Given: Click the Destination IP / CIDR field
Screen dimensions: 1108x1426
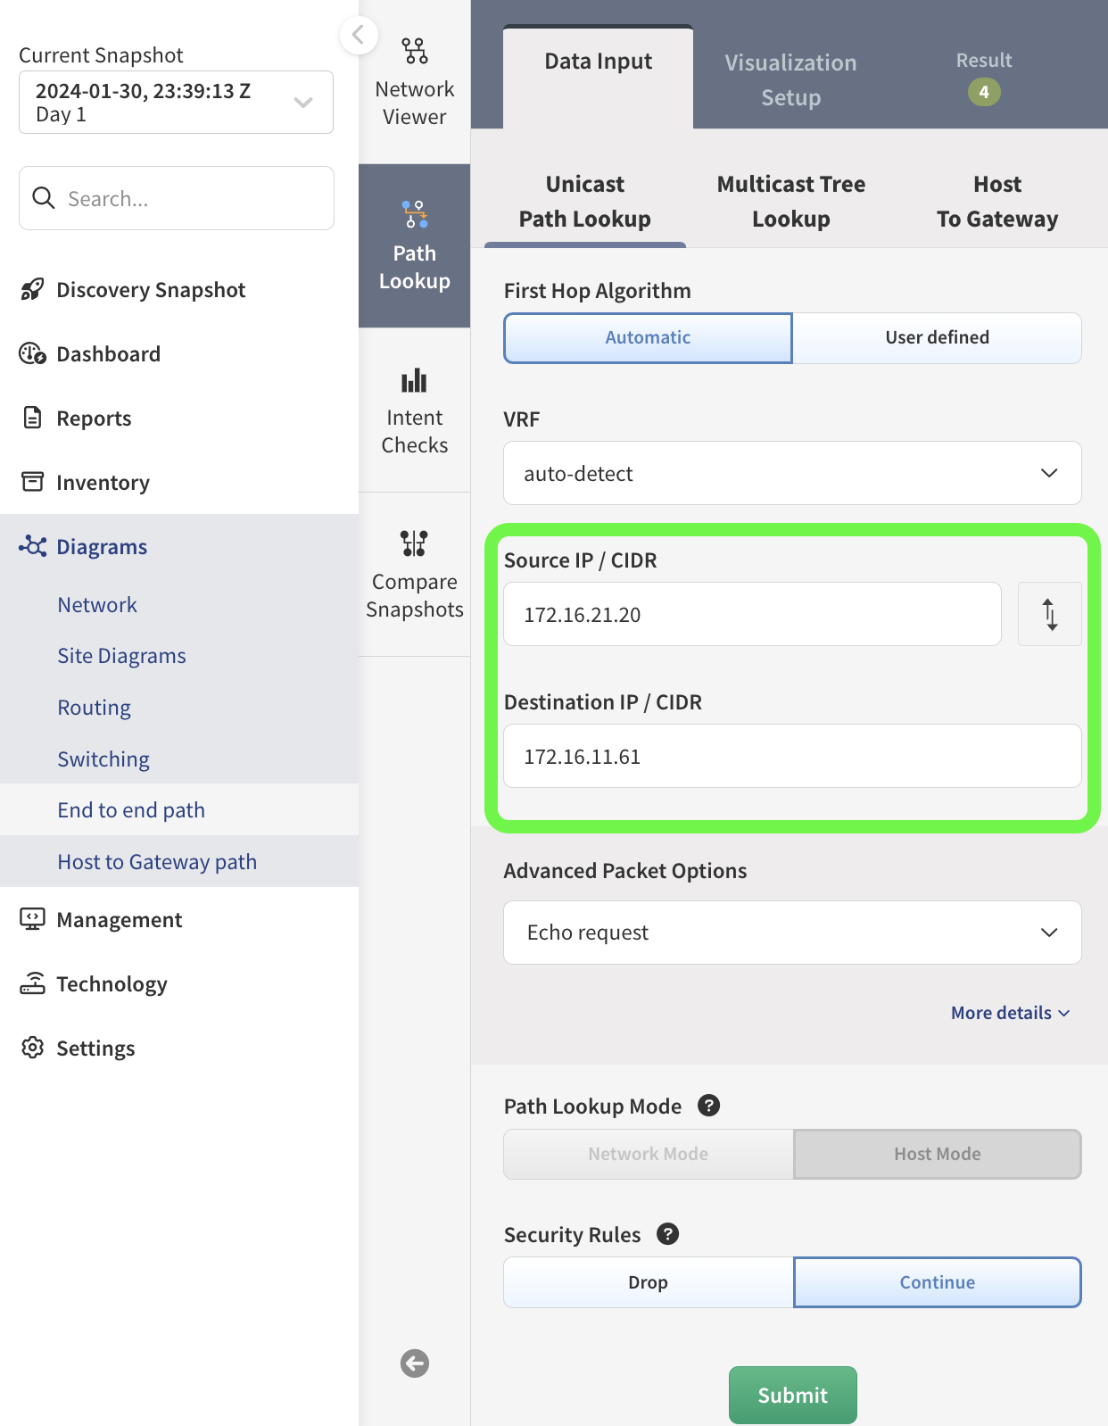Looking at the screenshot, I should [792, 756].
